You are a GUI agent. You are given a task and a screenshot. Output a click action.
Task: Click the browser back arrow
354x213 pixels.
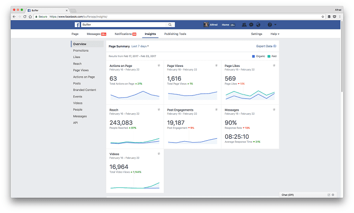tap(14, 17)
